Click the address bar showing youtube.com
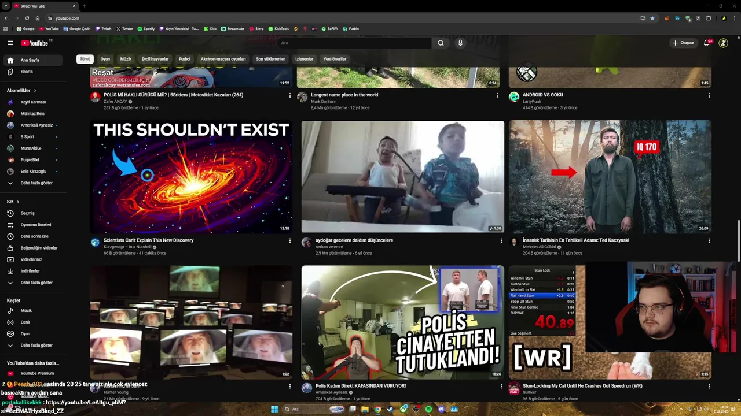This screenshot has width=741, height=416. pos(342,18)
